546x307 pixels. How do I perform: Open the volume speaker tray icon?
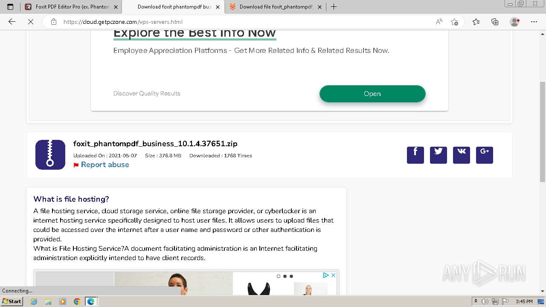pyautogui.click(x=485, y=301)
